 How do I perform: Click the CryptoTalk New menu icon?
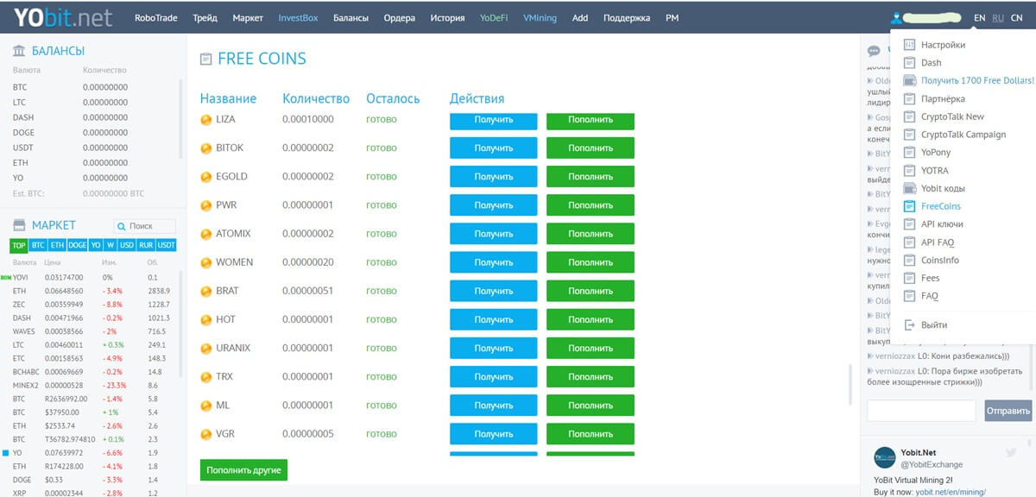(x=909, y=116)
